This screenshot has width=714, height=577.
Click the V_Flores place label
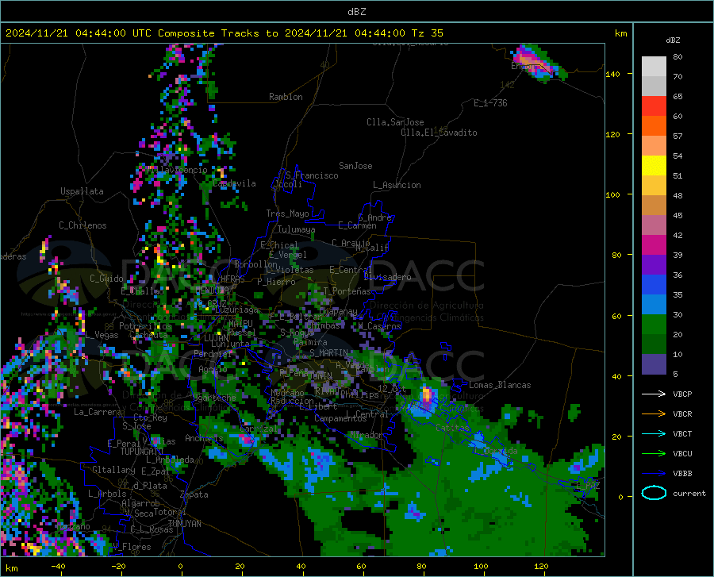tap(132, 547)
